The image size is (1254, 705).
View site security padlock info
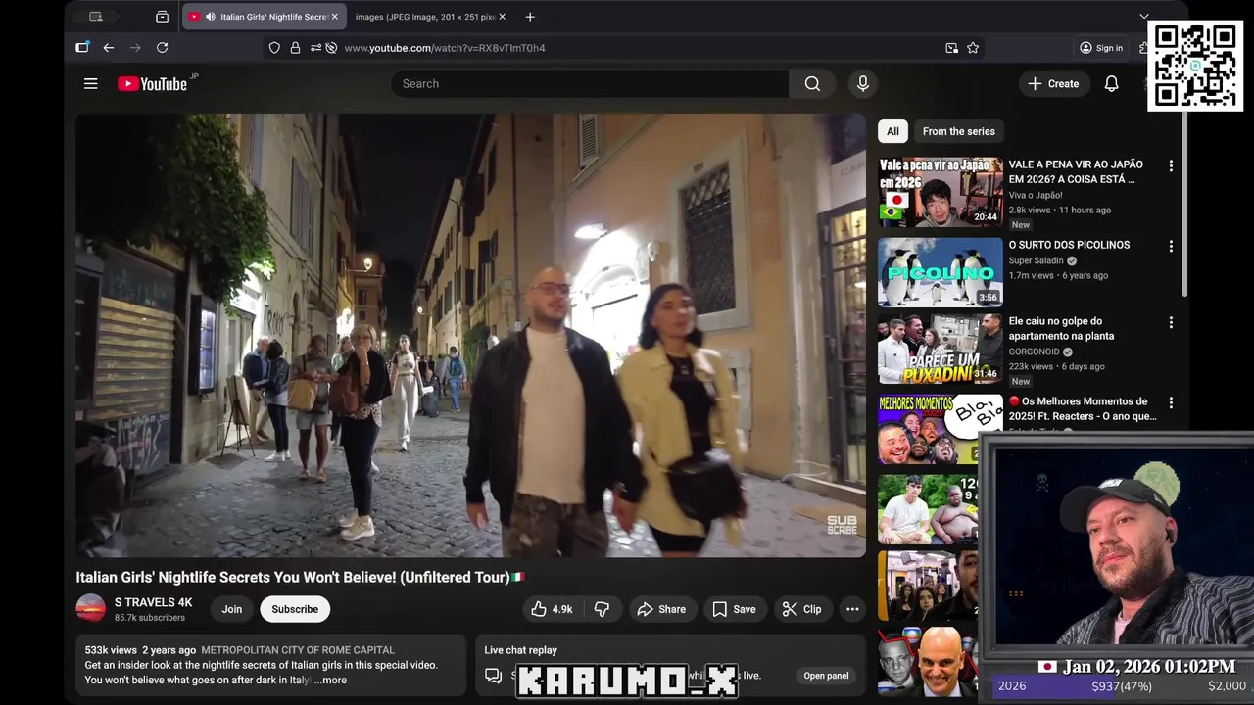(x=295, y=48)
